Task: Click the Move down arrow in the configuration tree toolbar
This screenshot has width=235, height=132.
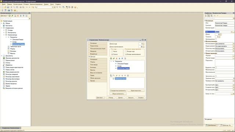Action: (x=23, y=16)
